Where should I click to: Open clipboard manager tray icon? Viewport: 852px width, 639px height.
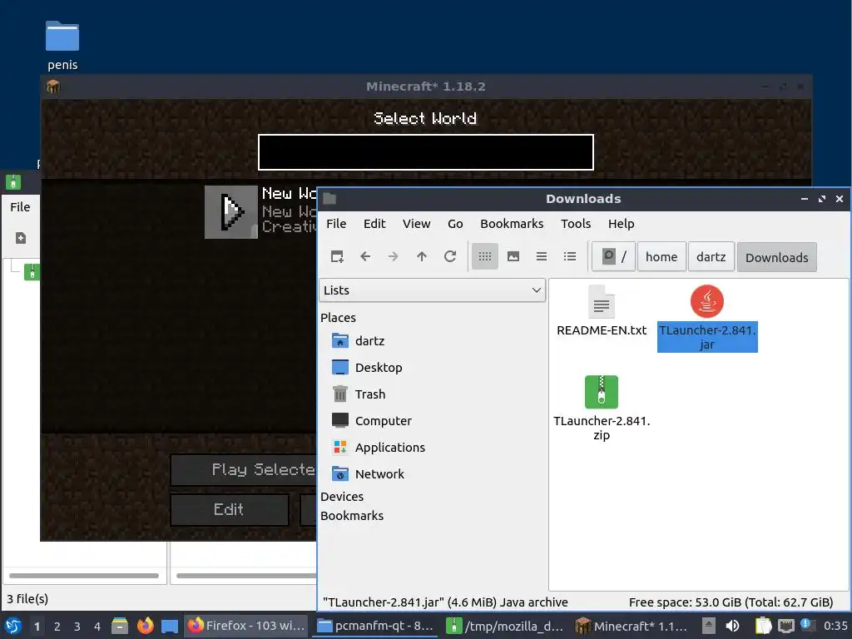point(763,626)
